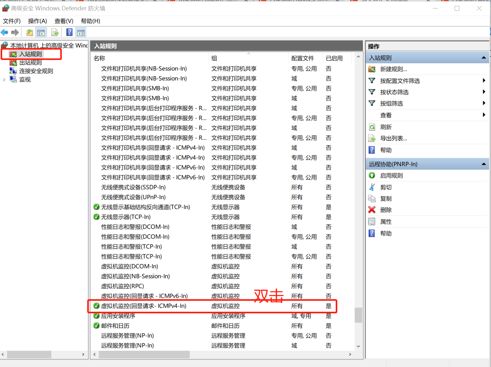This screenshot has width=491, height=367.
Task: Click the green check icon beside 无线显示器(TCP-In)
Action: (x=97, y=217)
